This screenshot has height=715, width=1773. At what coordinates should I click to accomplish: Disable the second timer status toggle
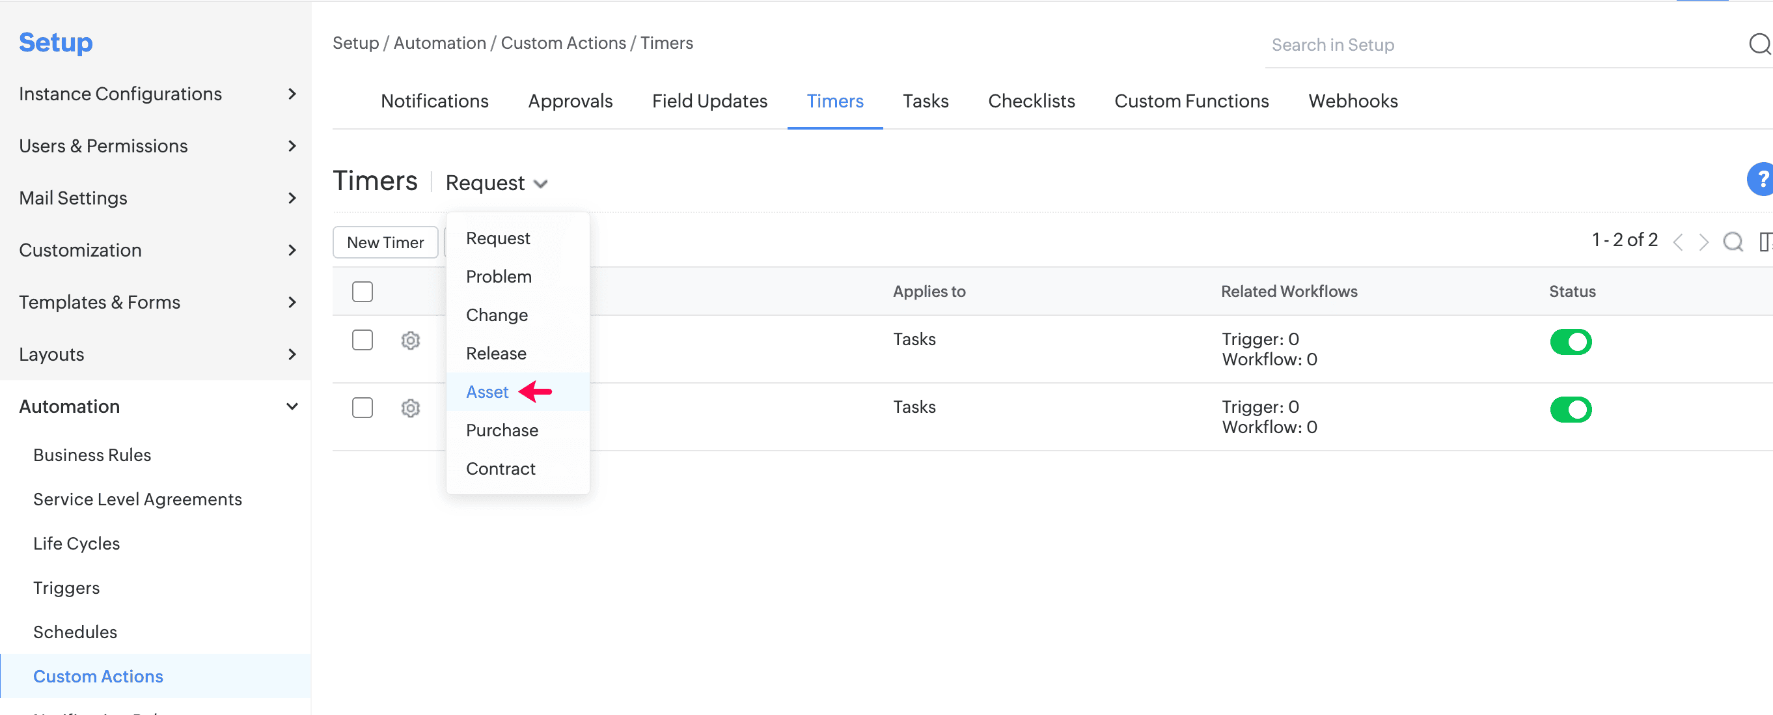(1570, 409)
